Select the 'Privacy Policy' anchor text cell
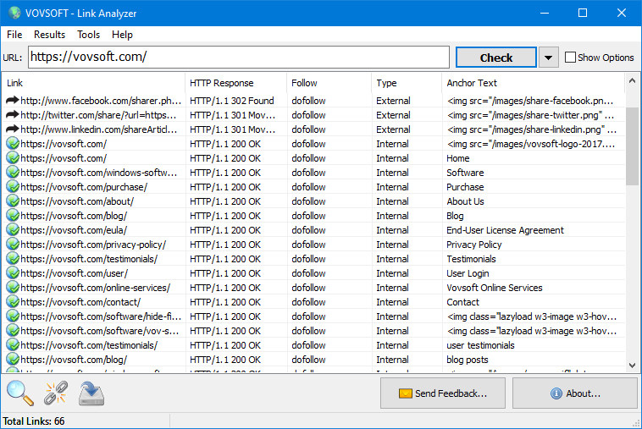The height and width of the screenshot is (429, 642). click(x=473, y=245)
